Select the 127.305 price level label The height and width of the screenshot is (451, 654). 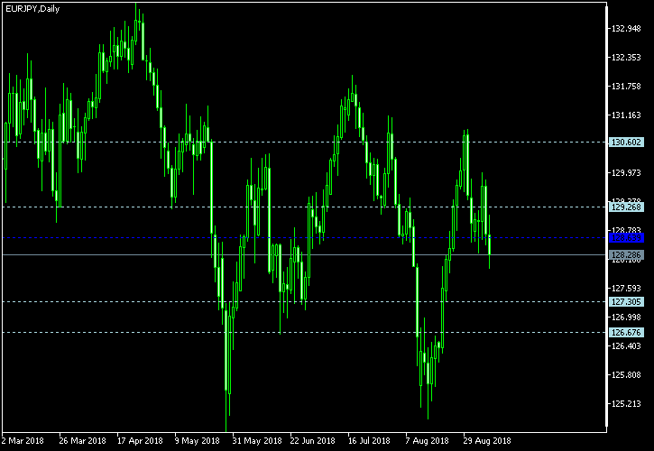click(x=626, y=301)
